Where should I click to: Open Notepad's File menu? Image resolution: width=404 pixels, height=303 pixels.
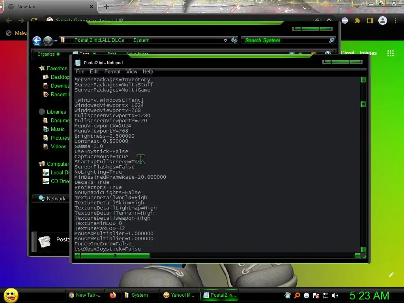tap(80, 72)
